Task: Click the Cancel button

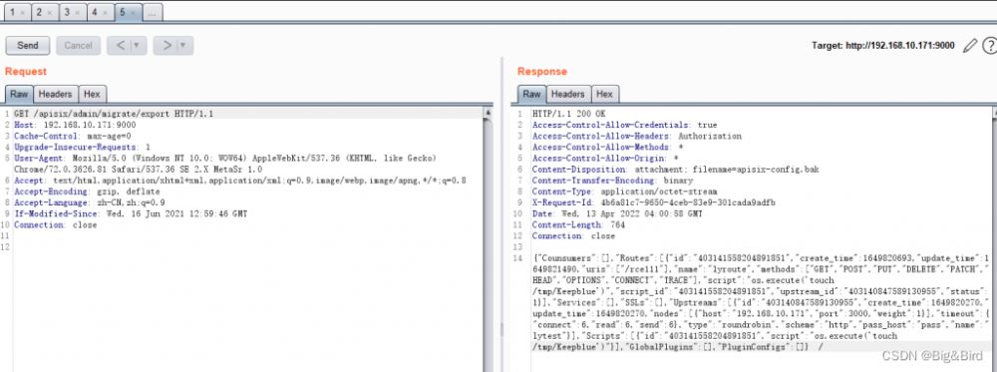Action: pos(78,45)
